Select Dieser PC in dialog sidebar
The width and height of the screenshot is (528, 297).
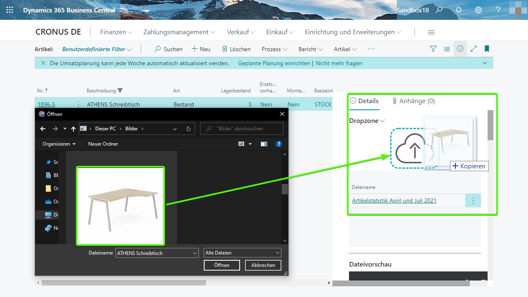(x=52, y=215)
